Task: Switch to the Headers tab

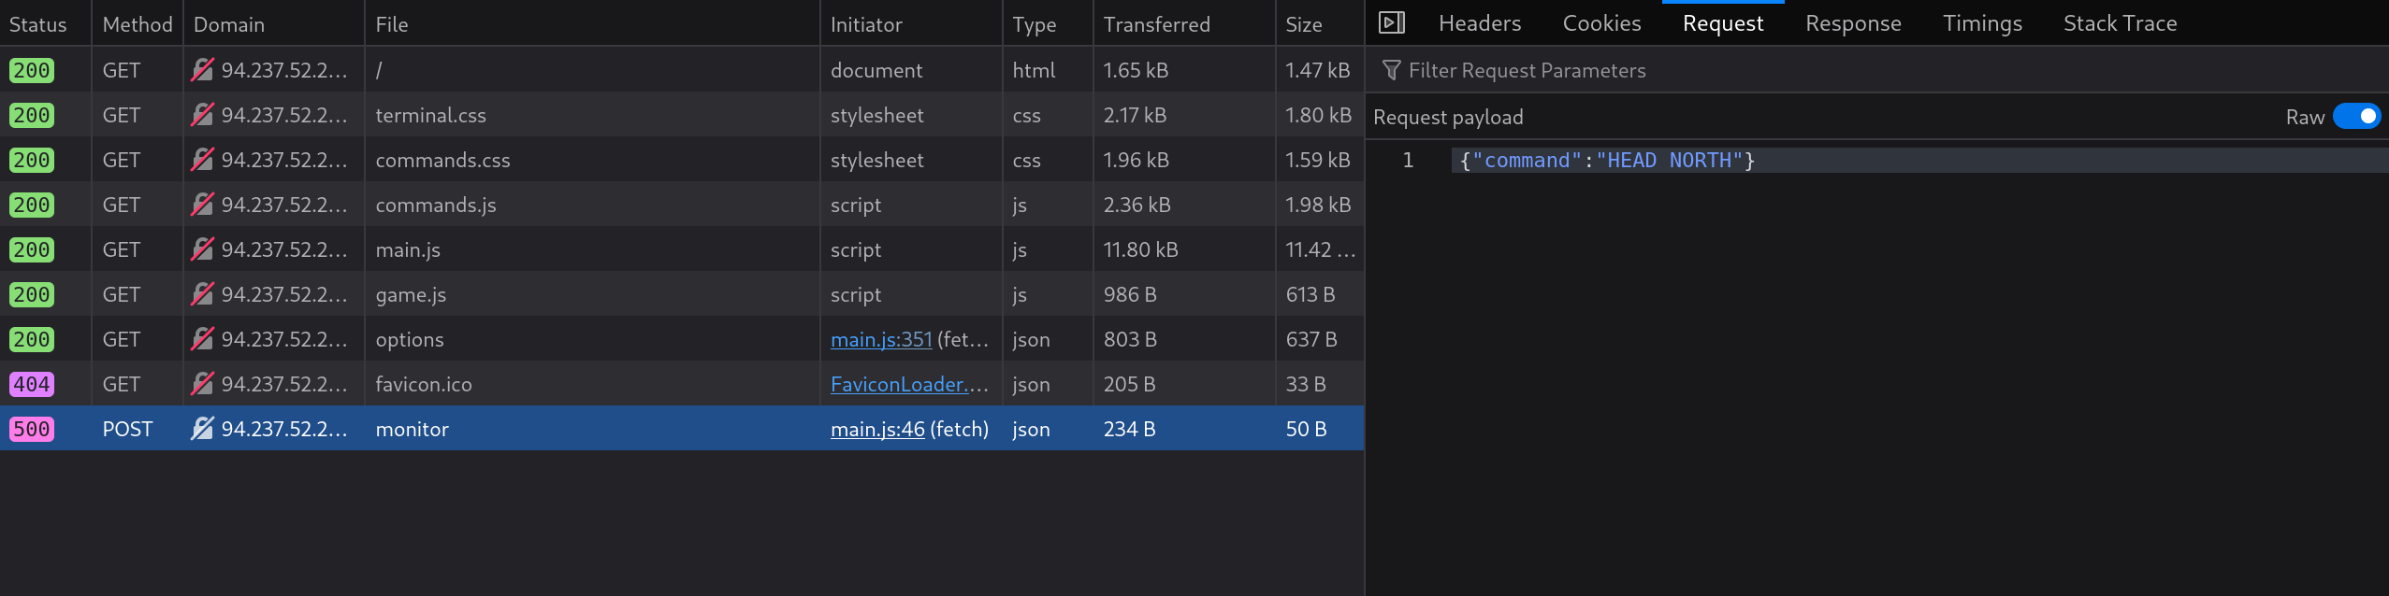Action: [x=1480, y=23]
